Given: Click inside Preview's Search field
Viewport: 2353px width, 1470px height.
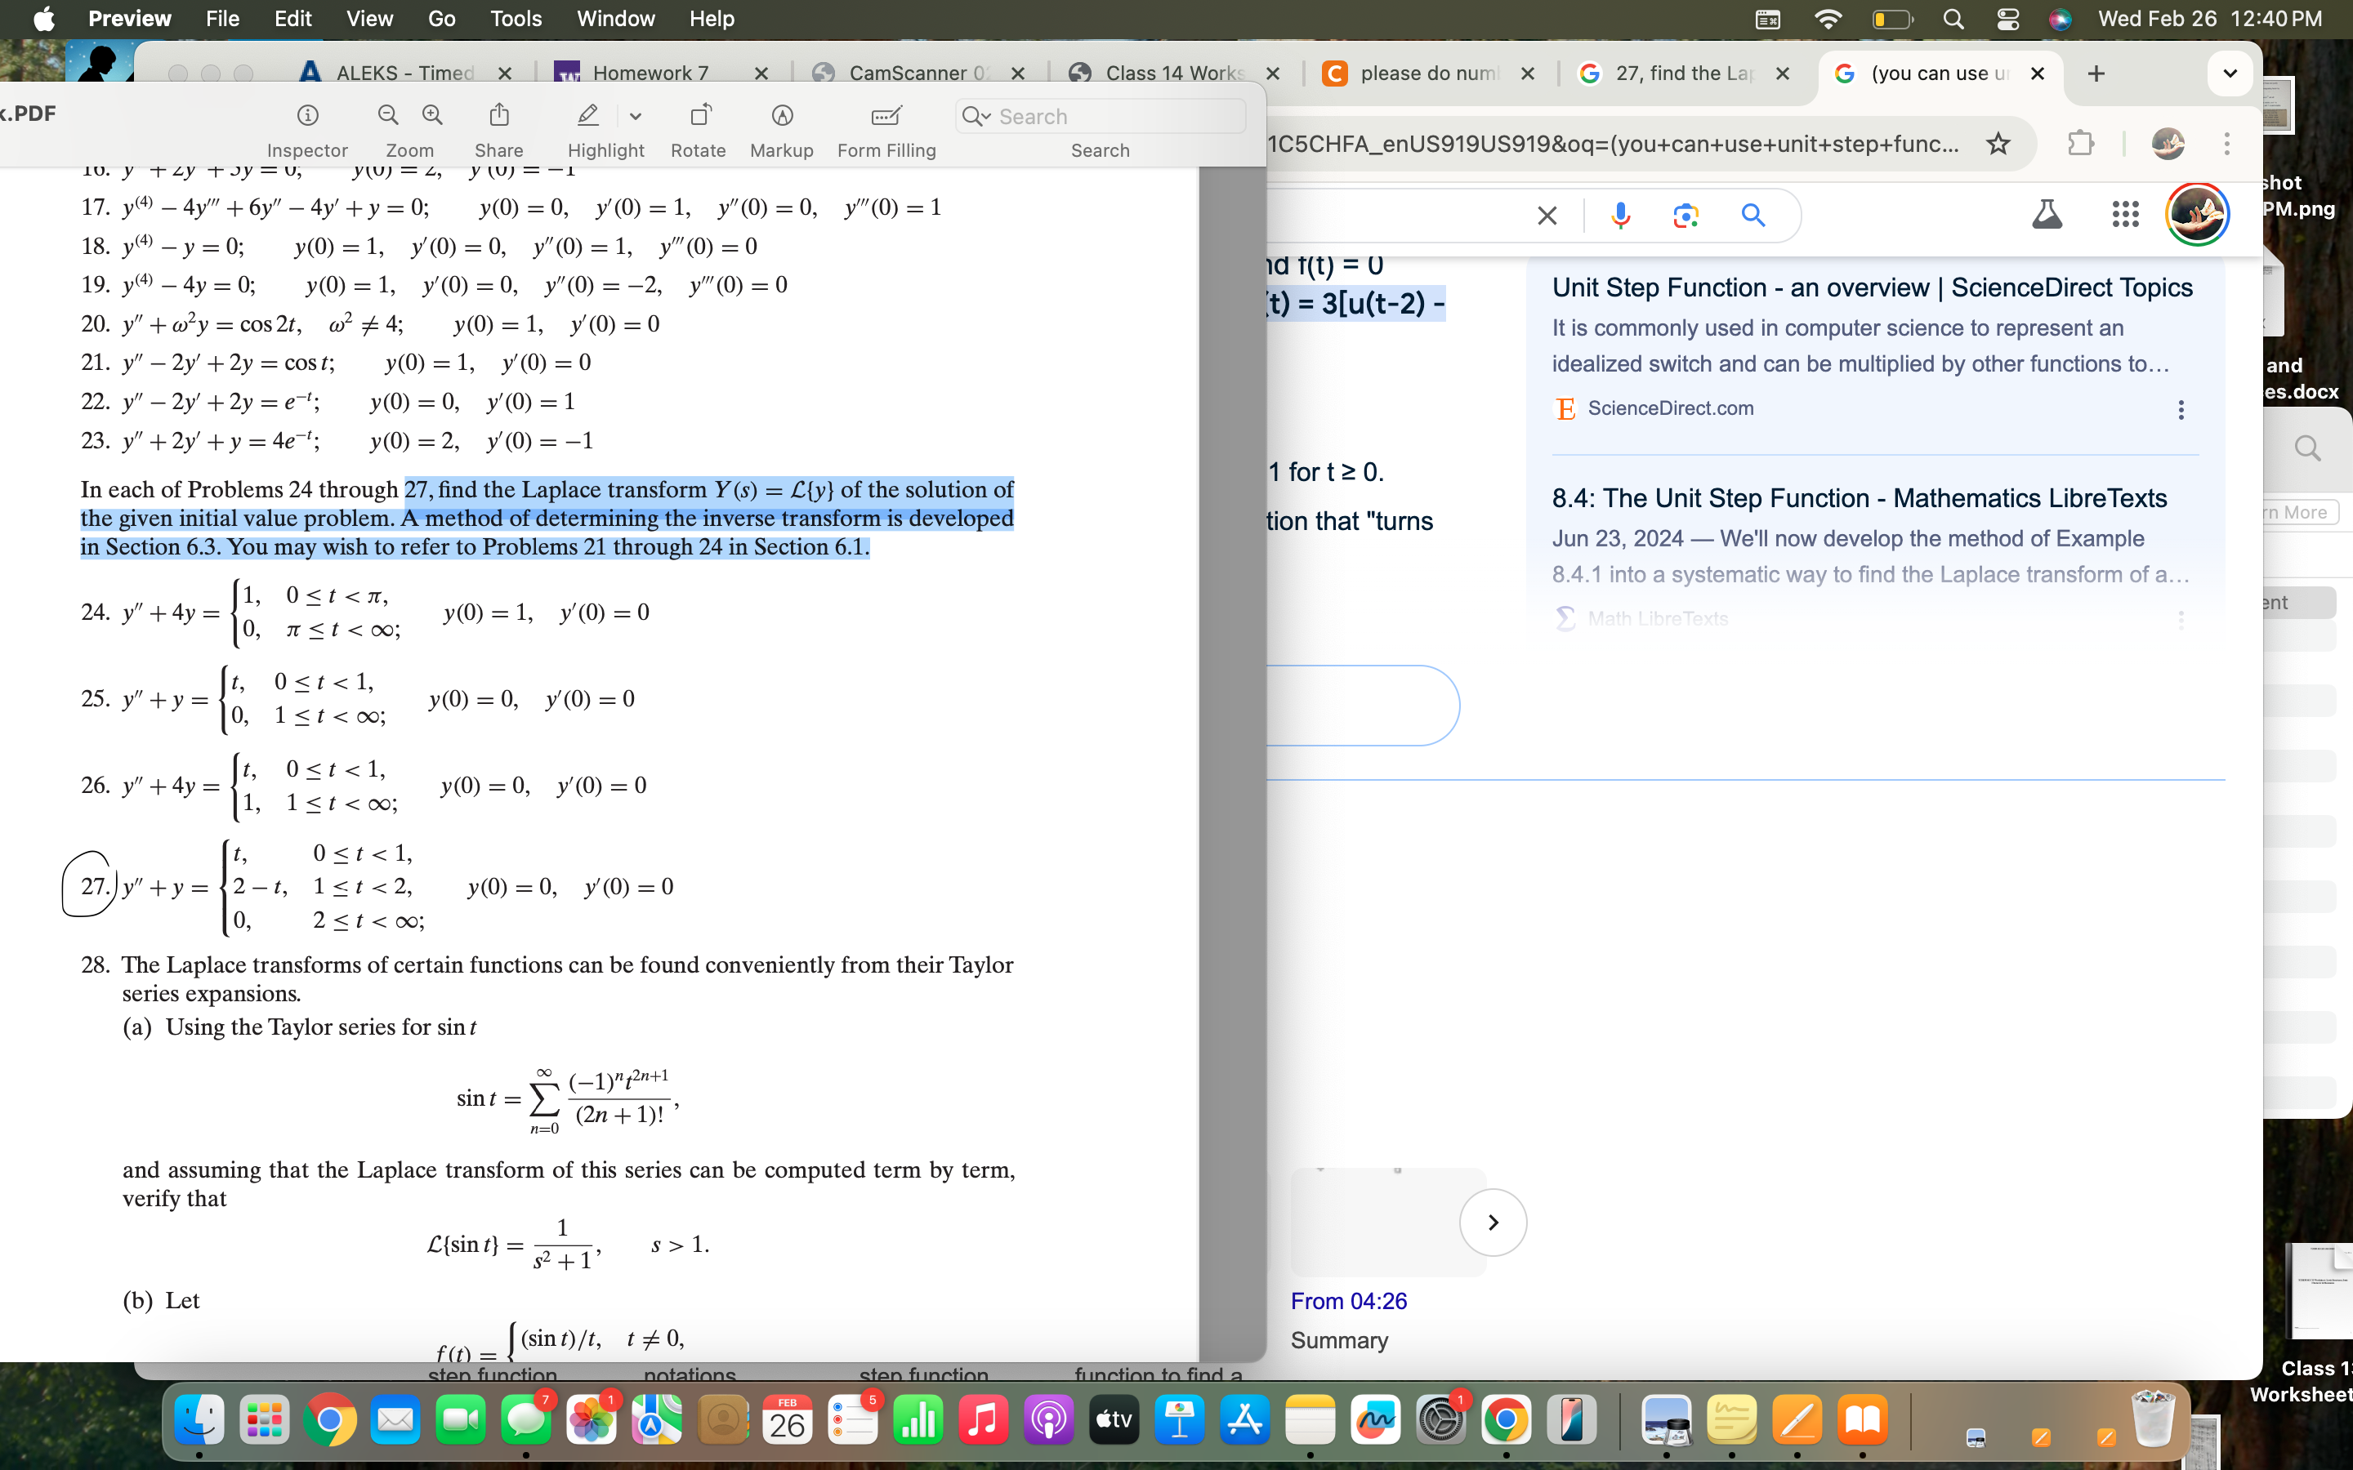Looking at the screenshot, I should pos(1100,116).
